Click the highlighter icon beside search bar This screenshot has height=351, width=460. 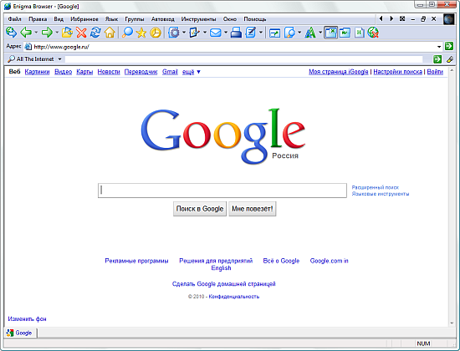(450, 59)
